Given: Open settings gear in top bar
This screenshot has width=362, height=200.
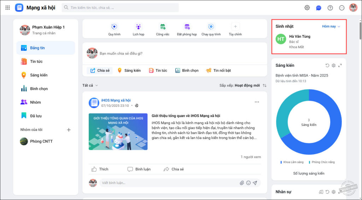Looking at the screenshot, I should click(x=307, y=8).
